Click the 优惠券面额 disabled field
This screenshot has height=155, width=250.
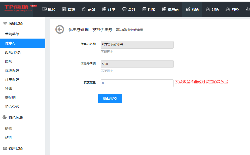coord(137,64)
